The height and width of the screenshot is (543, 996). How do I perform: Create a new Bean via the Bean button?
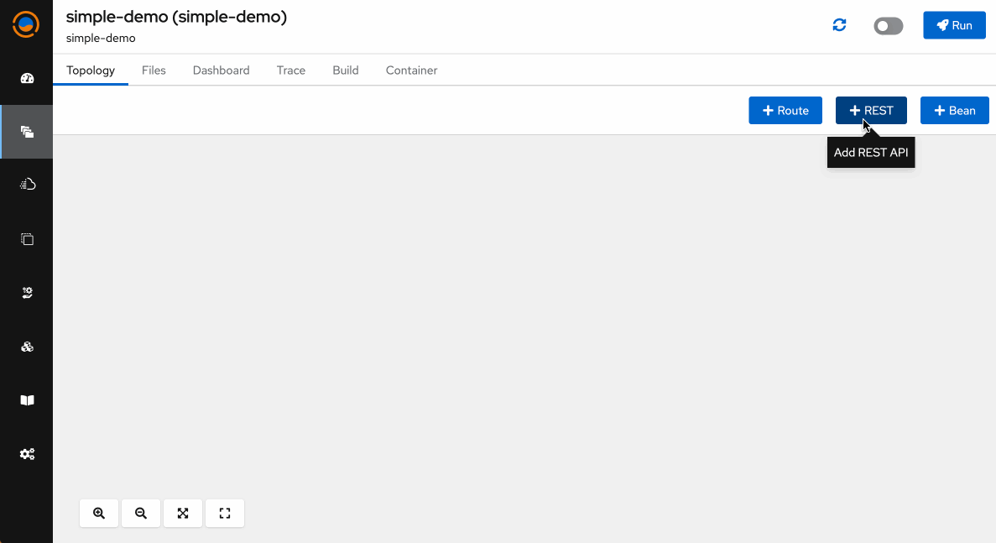[954, 110]
